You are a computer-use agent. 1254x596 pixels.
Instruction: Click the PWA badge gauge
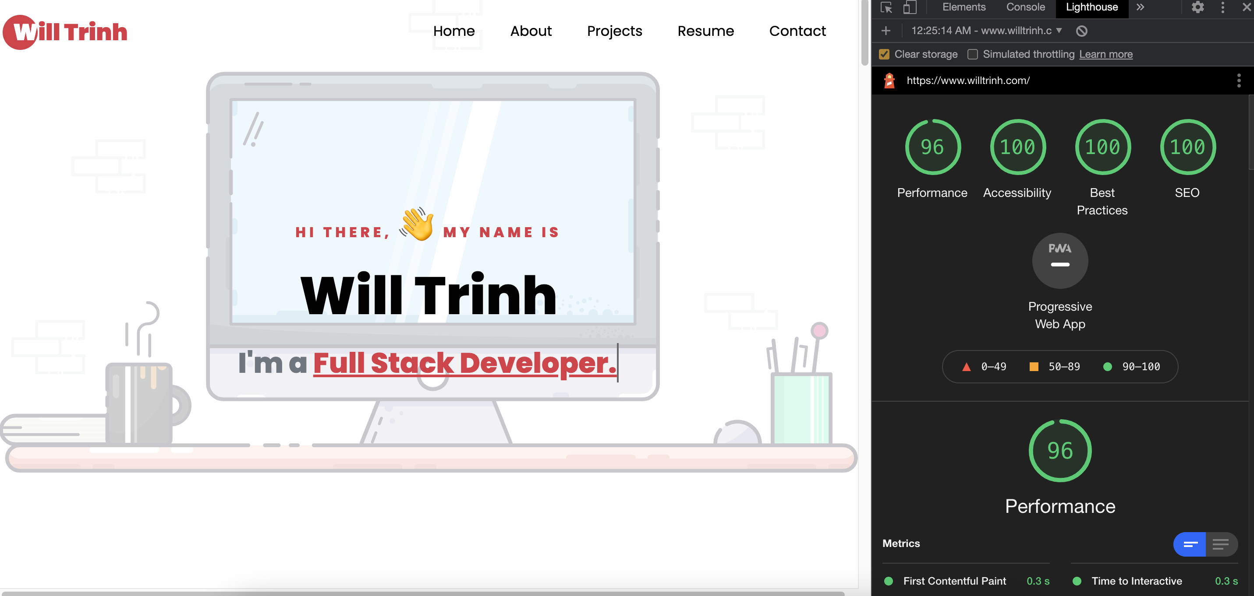(x=1059, y=260)
